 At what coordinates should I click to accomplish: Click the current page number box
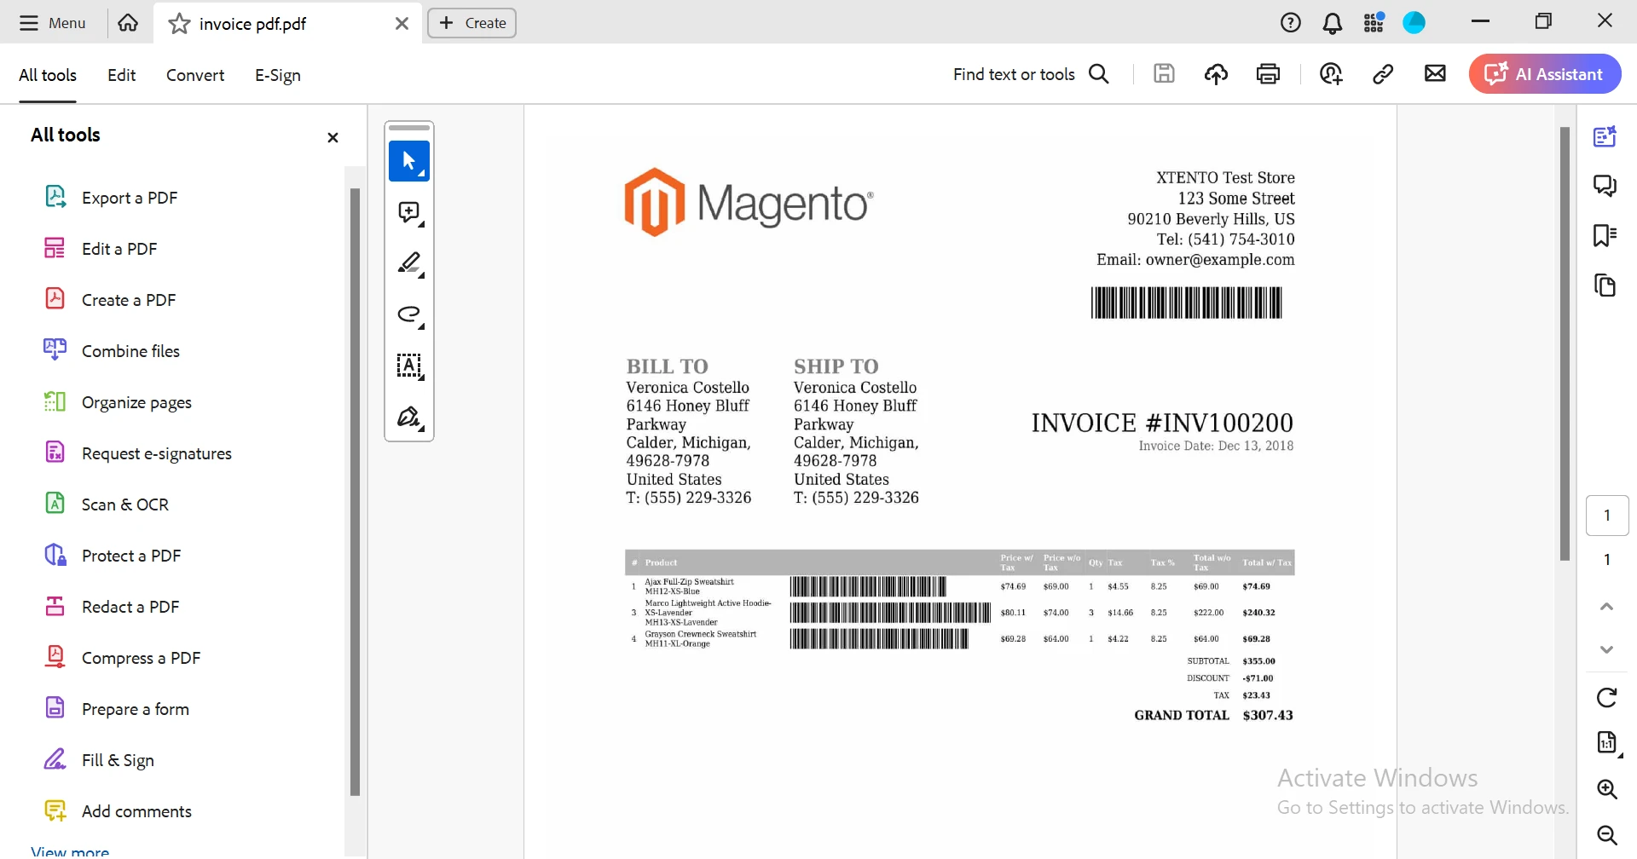(1606, 516)
